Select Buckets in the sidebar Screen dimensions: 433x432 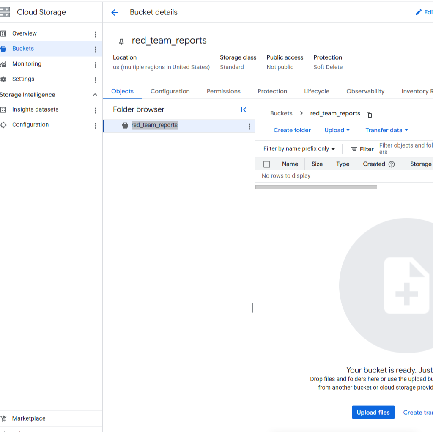[23, 49]
